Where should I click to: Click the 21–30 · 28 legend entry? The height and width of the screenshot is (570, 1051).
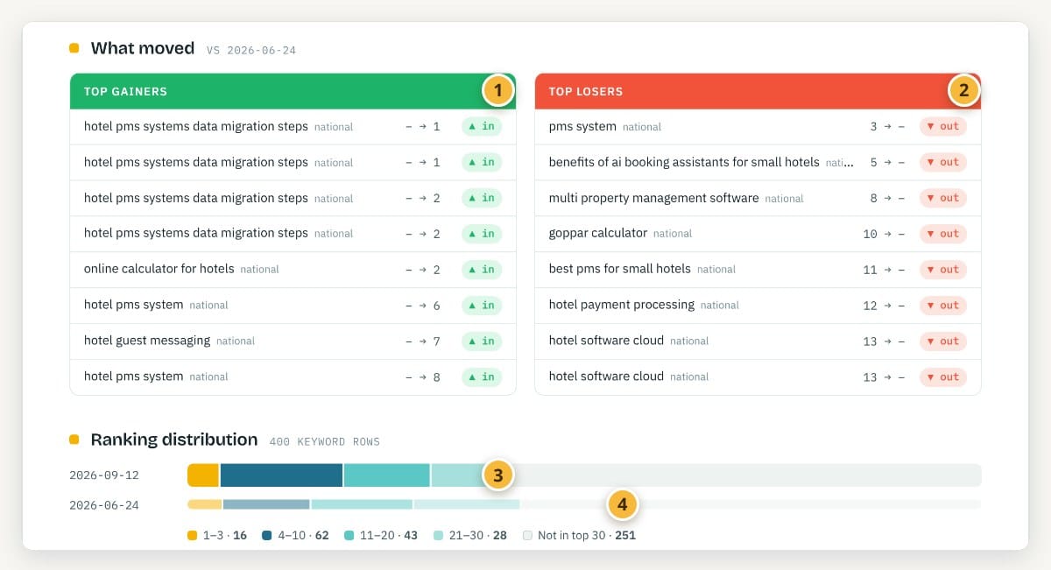click(470, 535)
